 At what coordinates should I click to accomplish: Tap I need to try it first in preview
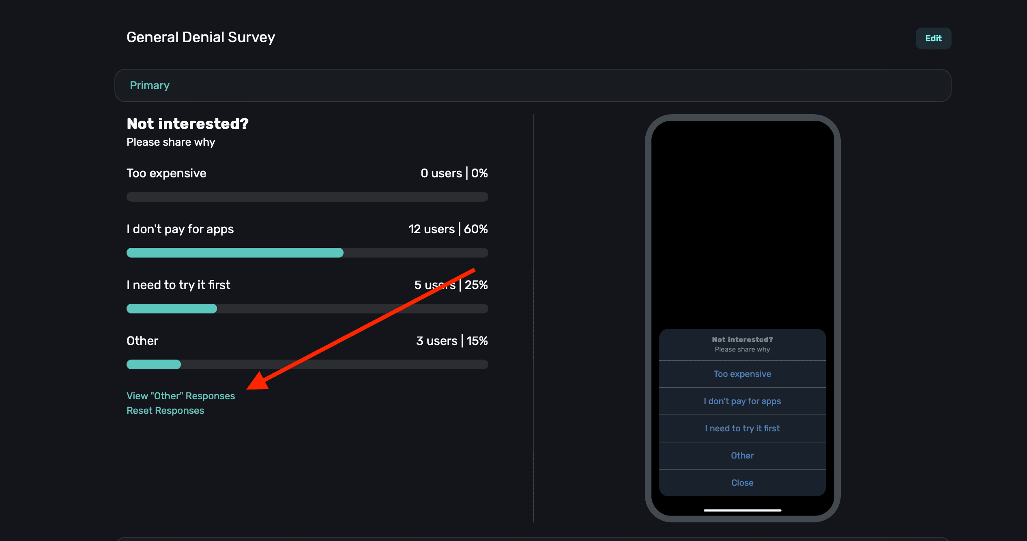pos(742,428)
